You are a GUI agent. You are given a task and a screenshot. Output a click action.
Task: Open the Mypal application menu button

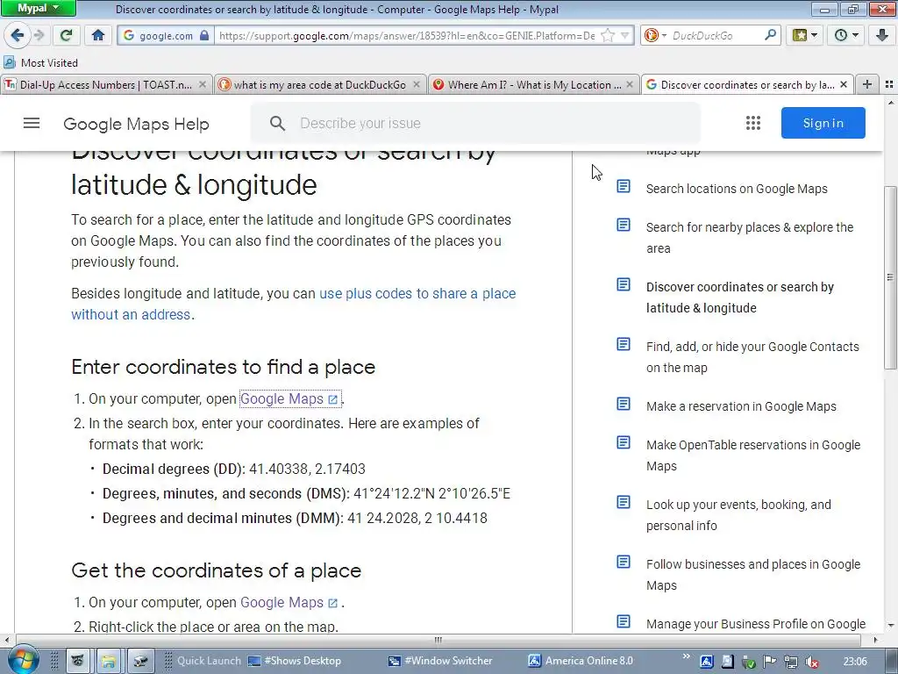[x=38, y=8]
